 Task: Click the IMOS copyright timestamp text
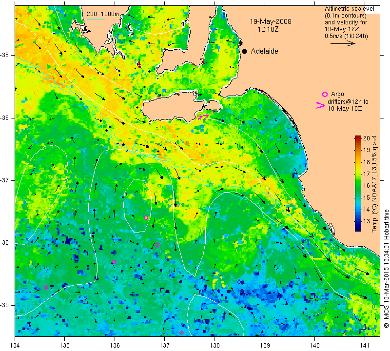tap(386, 268)
